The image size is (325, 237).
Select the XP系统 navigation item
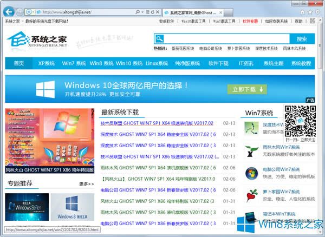coord(47,63)
